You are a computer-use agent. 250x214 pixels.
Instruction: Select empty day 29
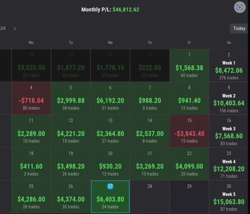point(189,197)
